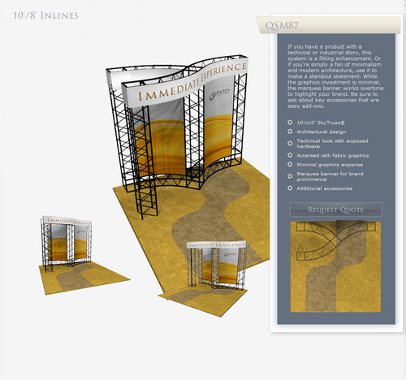The height and width of the screenshot is (380, 406).
Task: Click bullet icon for Marquee banner for brand prominence
Action: (290, 176)
